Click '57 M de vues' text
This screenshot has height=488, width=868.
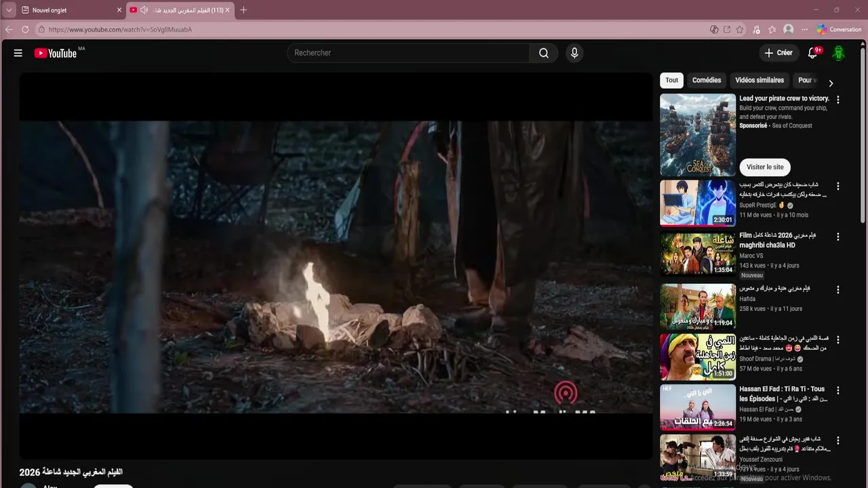pyautogui.click(x=755, y=369)
